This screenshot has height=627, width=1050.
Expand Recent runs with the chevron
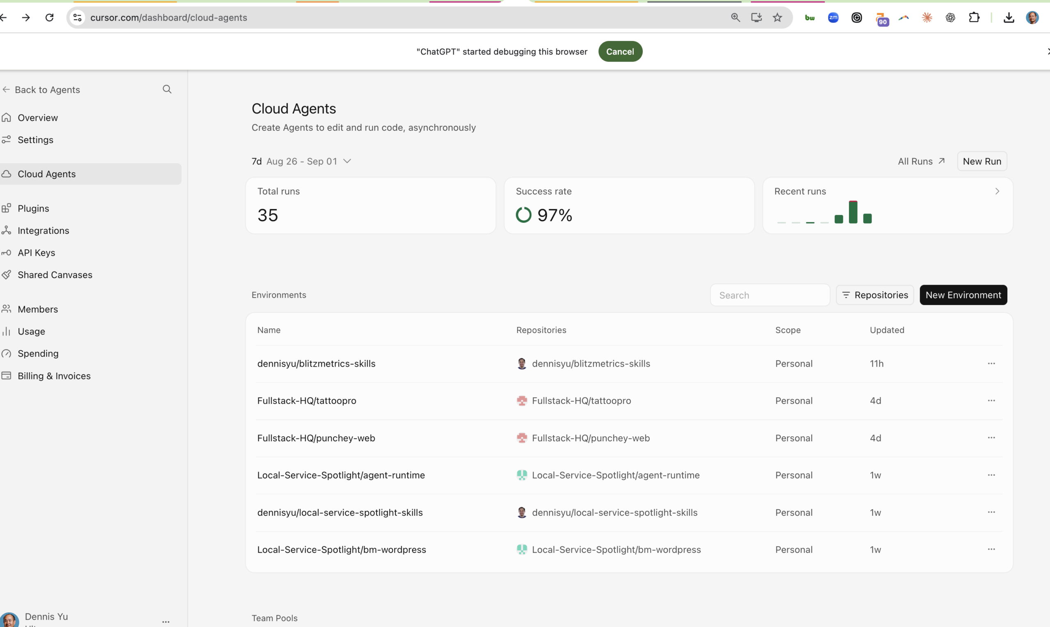click(x=997, y=191)
